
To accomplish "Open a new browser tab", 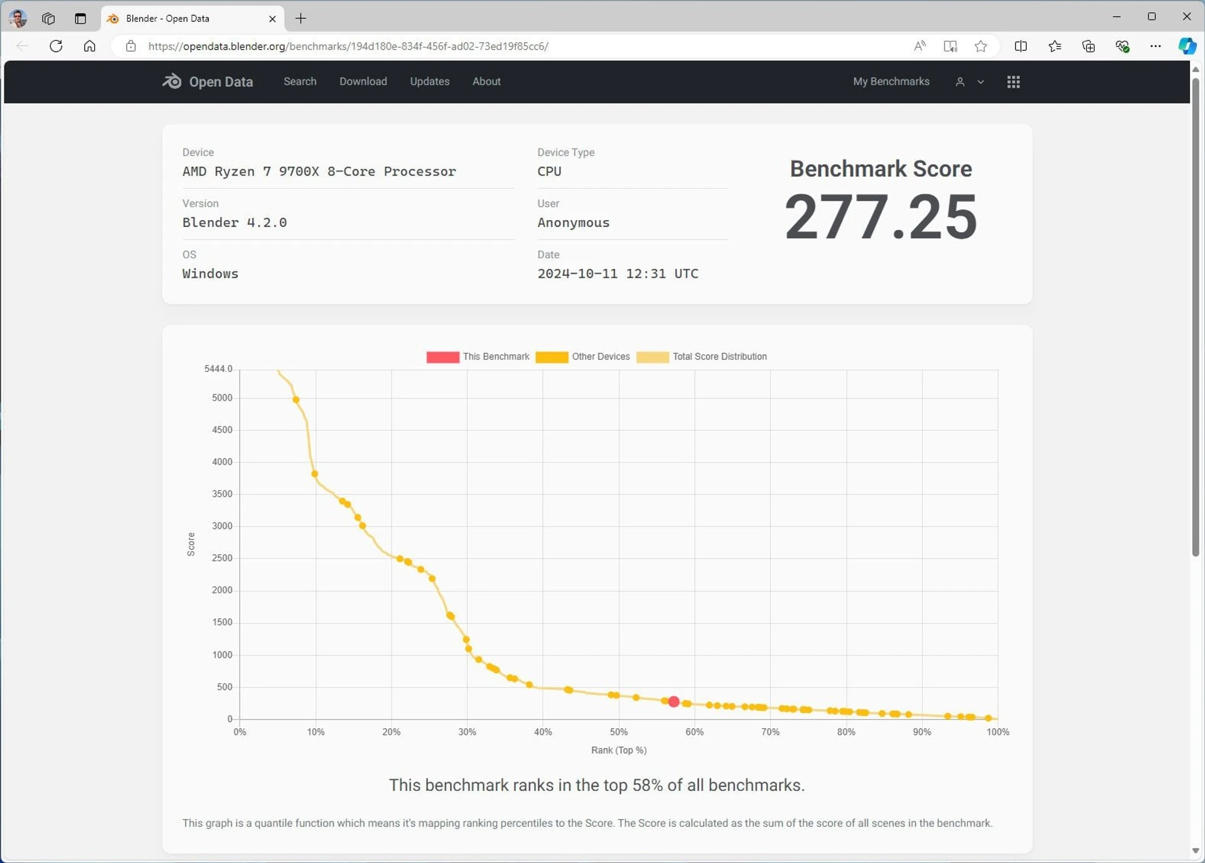I will tap(301, 18).
